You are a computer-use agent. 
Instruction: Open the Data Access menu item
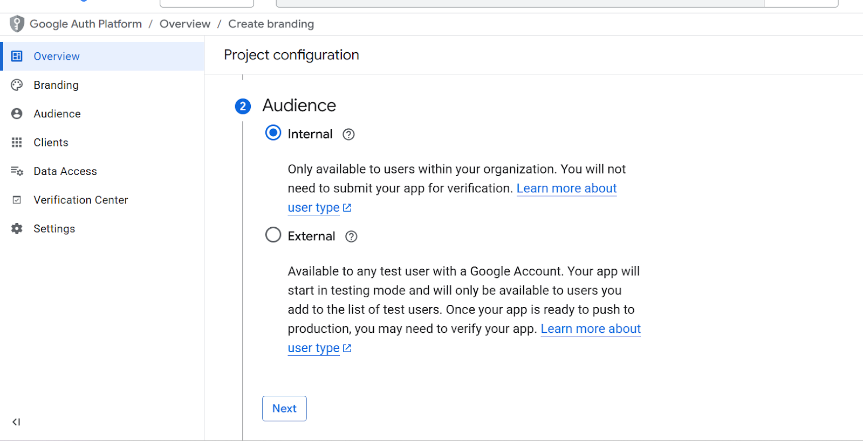[65, 171]
